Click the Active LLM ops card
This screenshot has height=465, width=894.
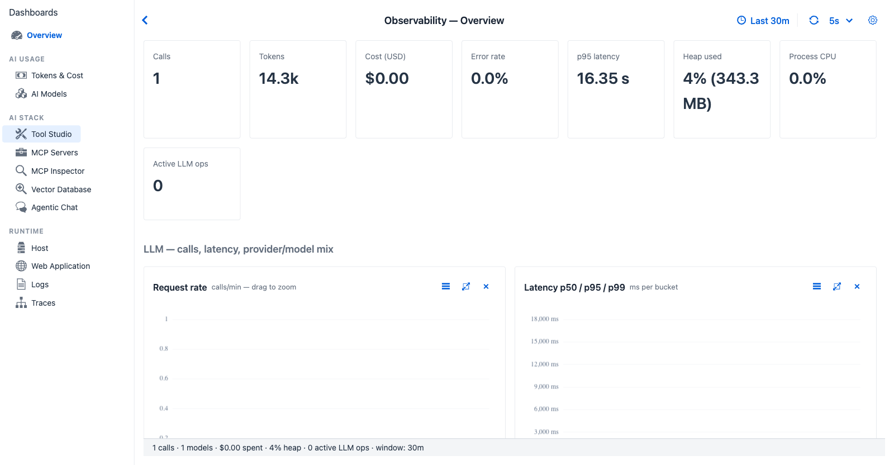tap(192, 184)
